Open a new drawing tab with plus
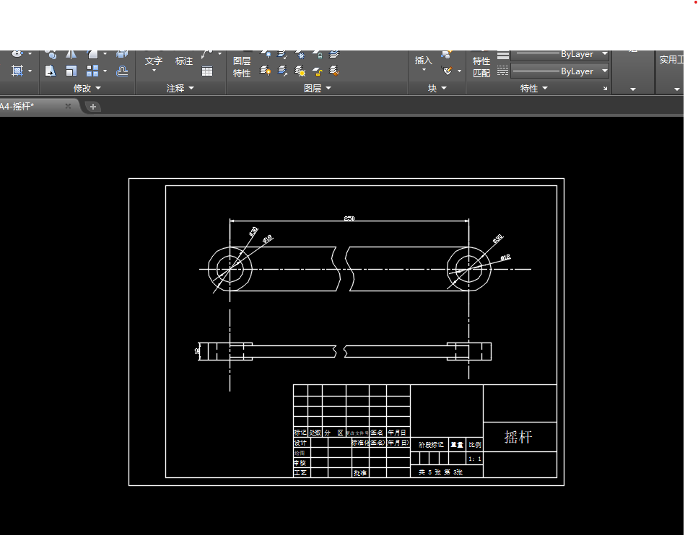The image size is (698, 535). 92,107
